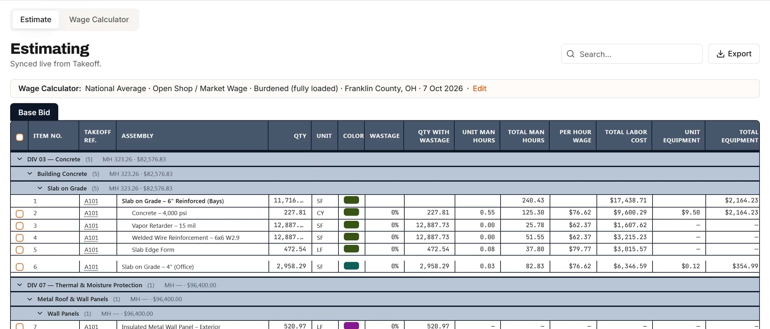Collapse DIV 07 — Thermal & Moisture Protection

click(20, 285)
